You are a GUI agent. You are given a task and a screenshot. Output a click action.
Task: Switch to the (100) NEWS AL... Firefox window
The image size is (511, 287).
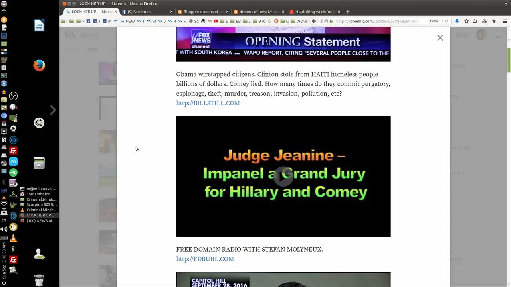(38, 221)
